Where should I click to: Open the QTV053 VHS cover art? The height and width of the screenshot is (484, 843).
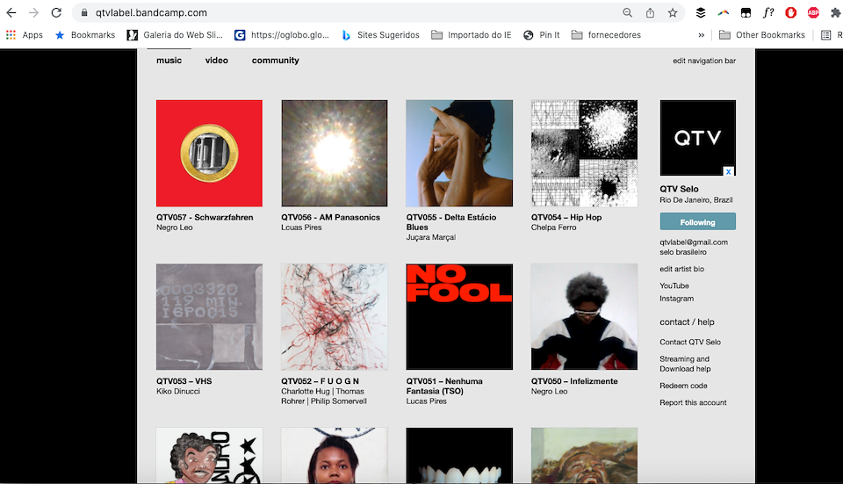point(209,317)
